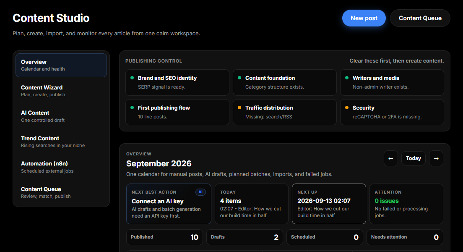Open the Brand and SEO identity card
This screenshot has height=252, width=463.
coord(177,82)
